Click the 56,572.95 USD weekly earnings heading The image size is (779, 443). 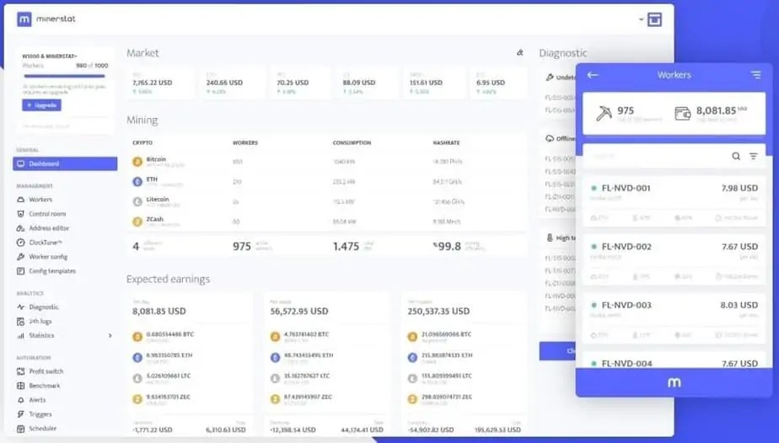pyautogui.click(x=299, y=312)
